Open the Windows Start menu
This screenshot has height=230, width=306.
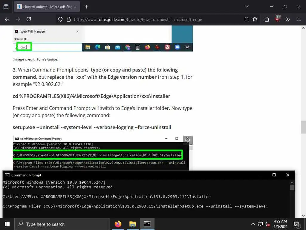[7, 224]
